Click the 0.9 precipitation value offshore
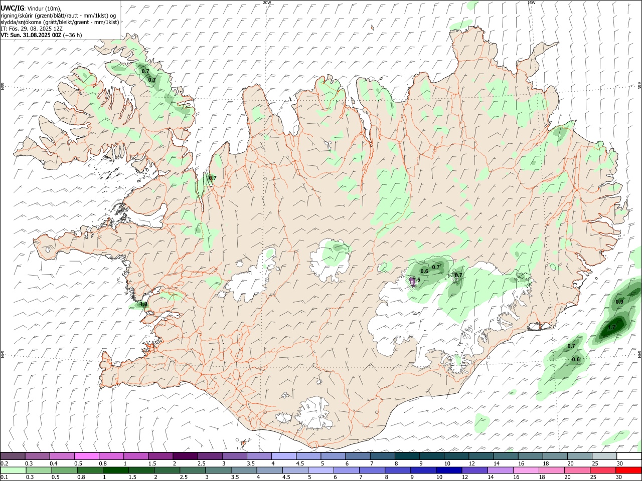The height and width of the screenshot is (481, 642). pyautogui.click(x=619, y=302)
